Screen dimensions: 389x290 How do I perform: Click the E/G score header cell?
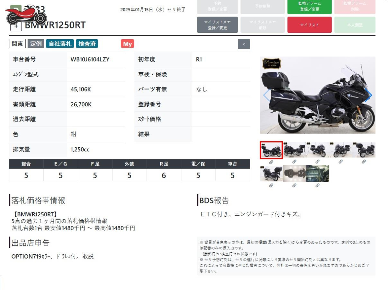(x=61, y=164)
